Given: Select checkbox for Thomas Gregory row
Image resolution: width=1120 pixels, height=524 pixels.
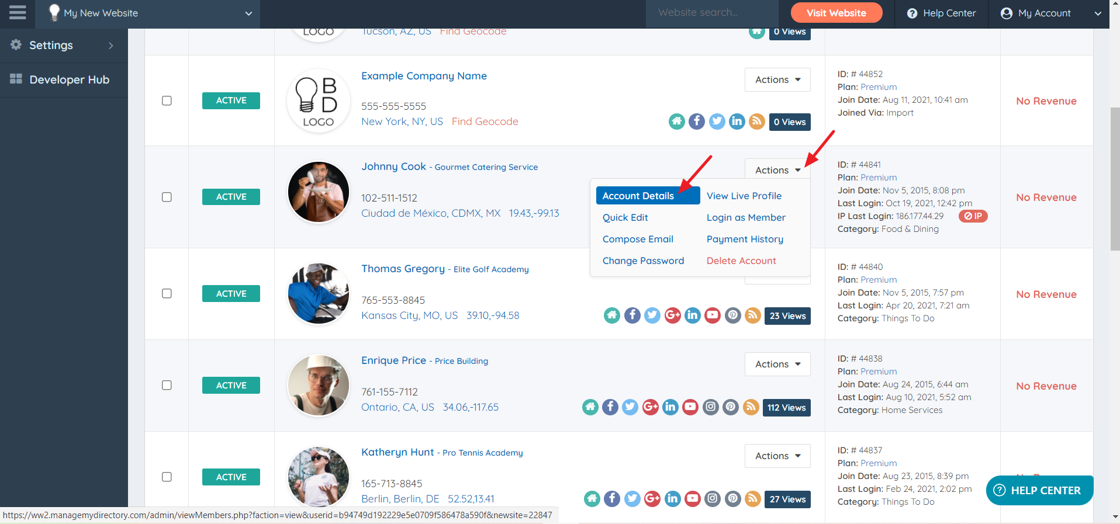Looking at the screenshot, I should pyautogui.click(x=167, y=293).
